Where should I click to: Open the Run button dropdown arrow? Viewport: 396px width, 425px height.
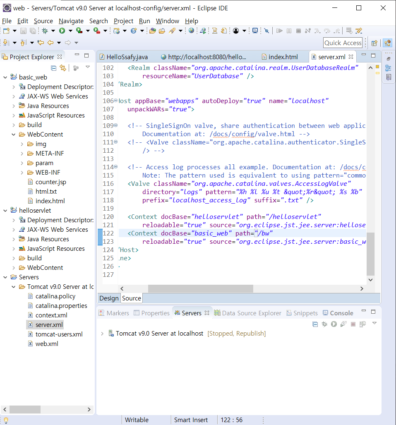tap(70, 31)
